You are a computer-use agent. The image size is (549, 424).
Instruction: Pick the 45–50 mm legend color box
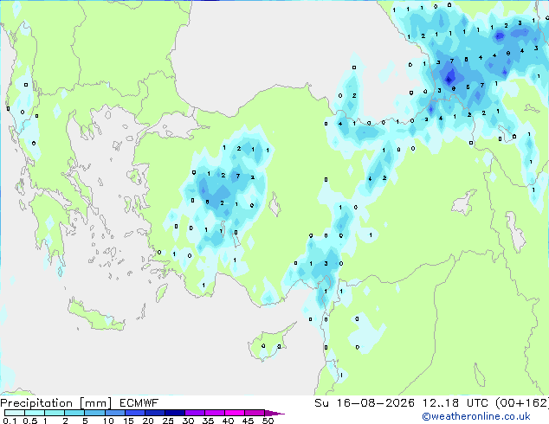tap(255, 413)
